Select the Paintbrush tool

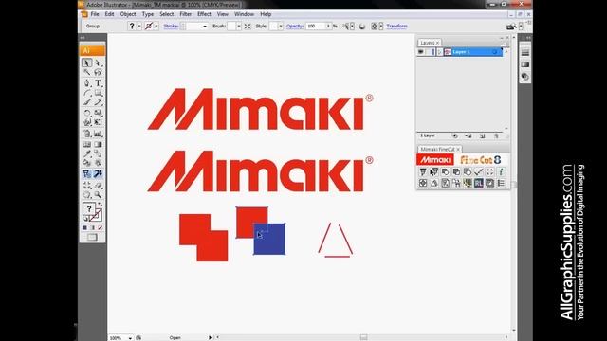coord(86,102)
